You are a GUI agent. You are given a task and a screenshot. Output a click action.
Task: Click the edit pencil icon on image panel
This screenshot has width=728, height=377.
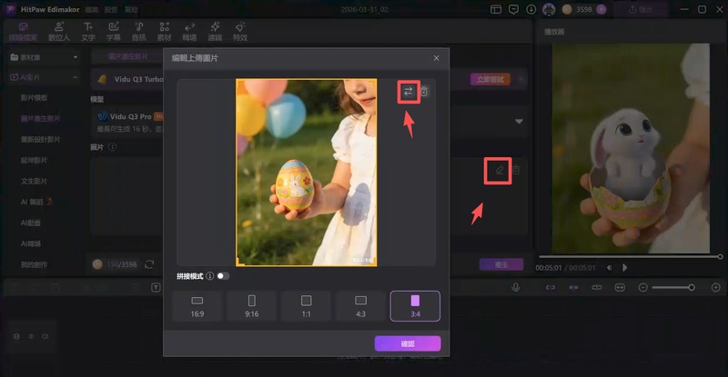[499, 170]
